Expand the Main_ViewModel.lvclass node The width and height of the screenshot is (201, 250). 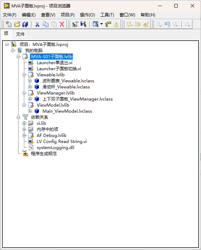[30, 111]
